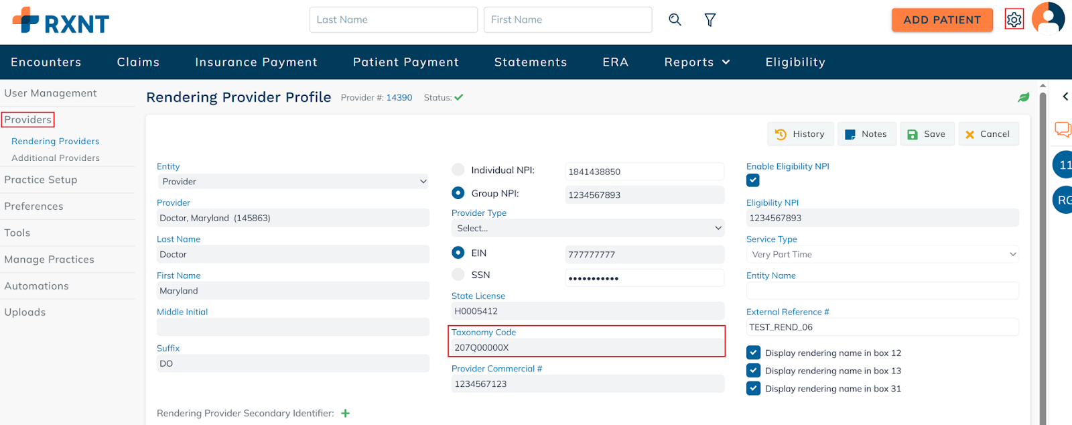Go to the Claims tab
This screenshot has height=425, width=1072.
click(x=138, y=62)
